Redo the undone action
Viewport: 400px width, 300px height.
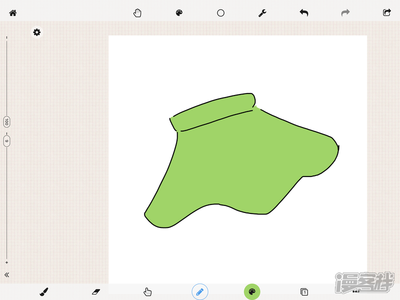point(345,13)
